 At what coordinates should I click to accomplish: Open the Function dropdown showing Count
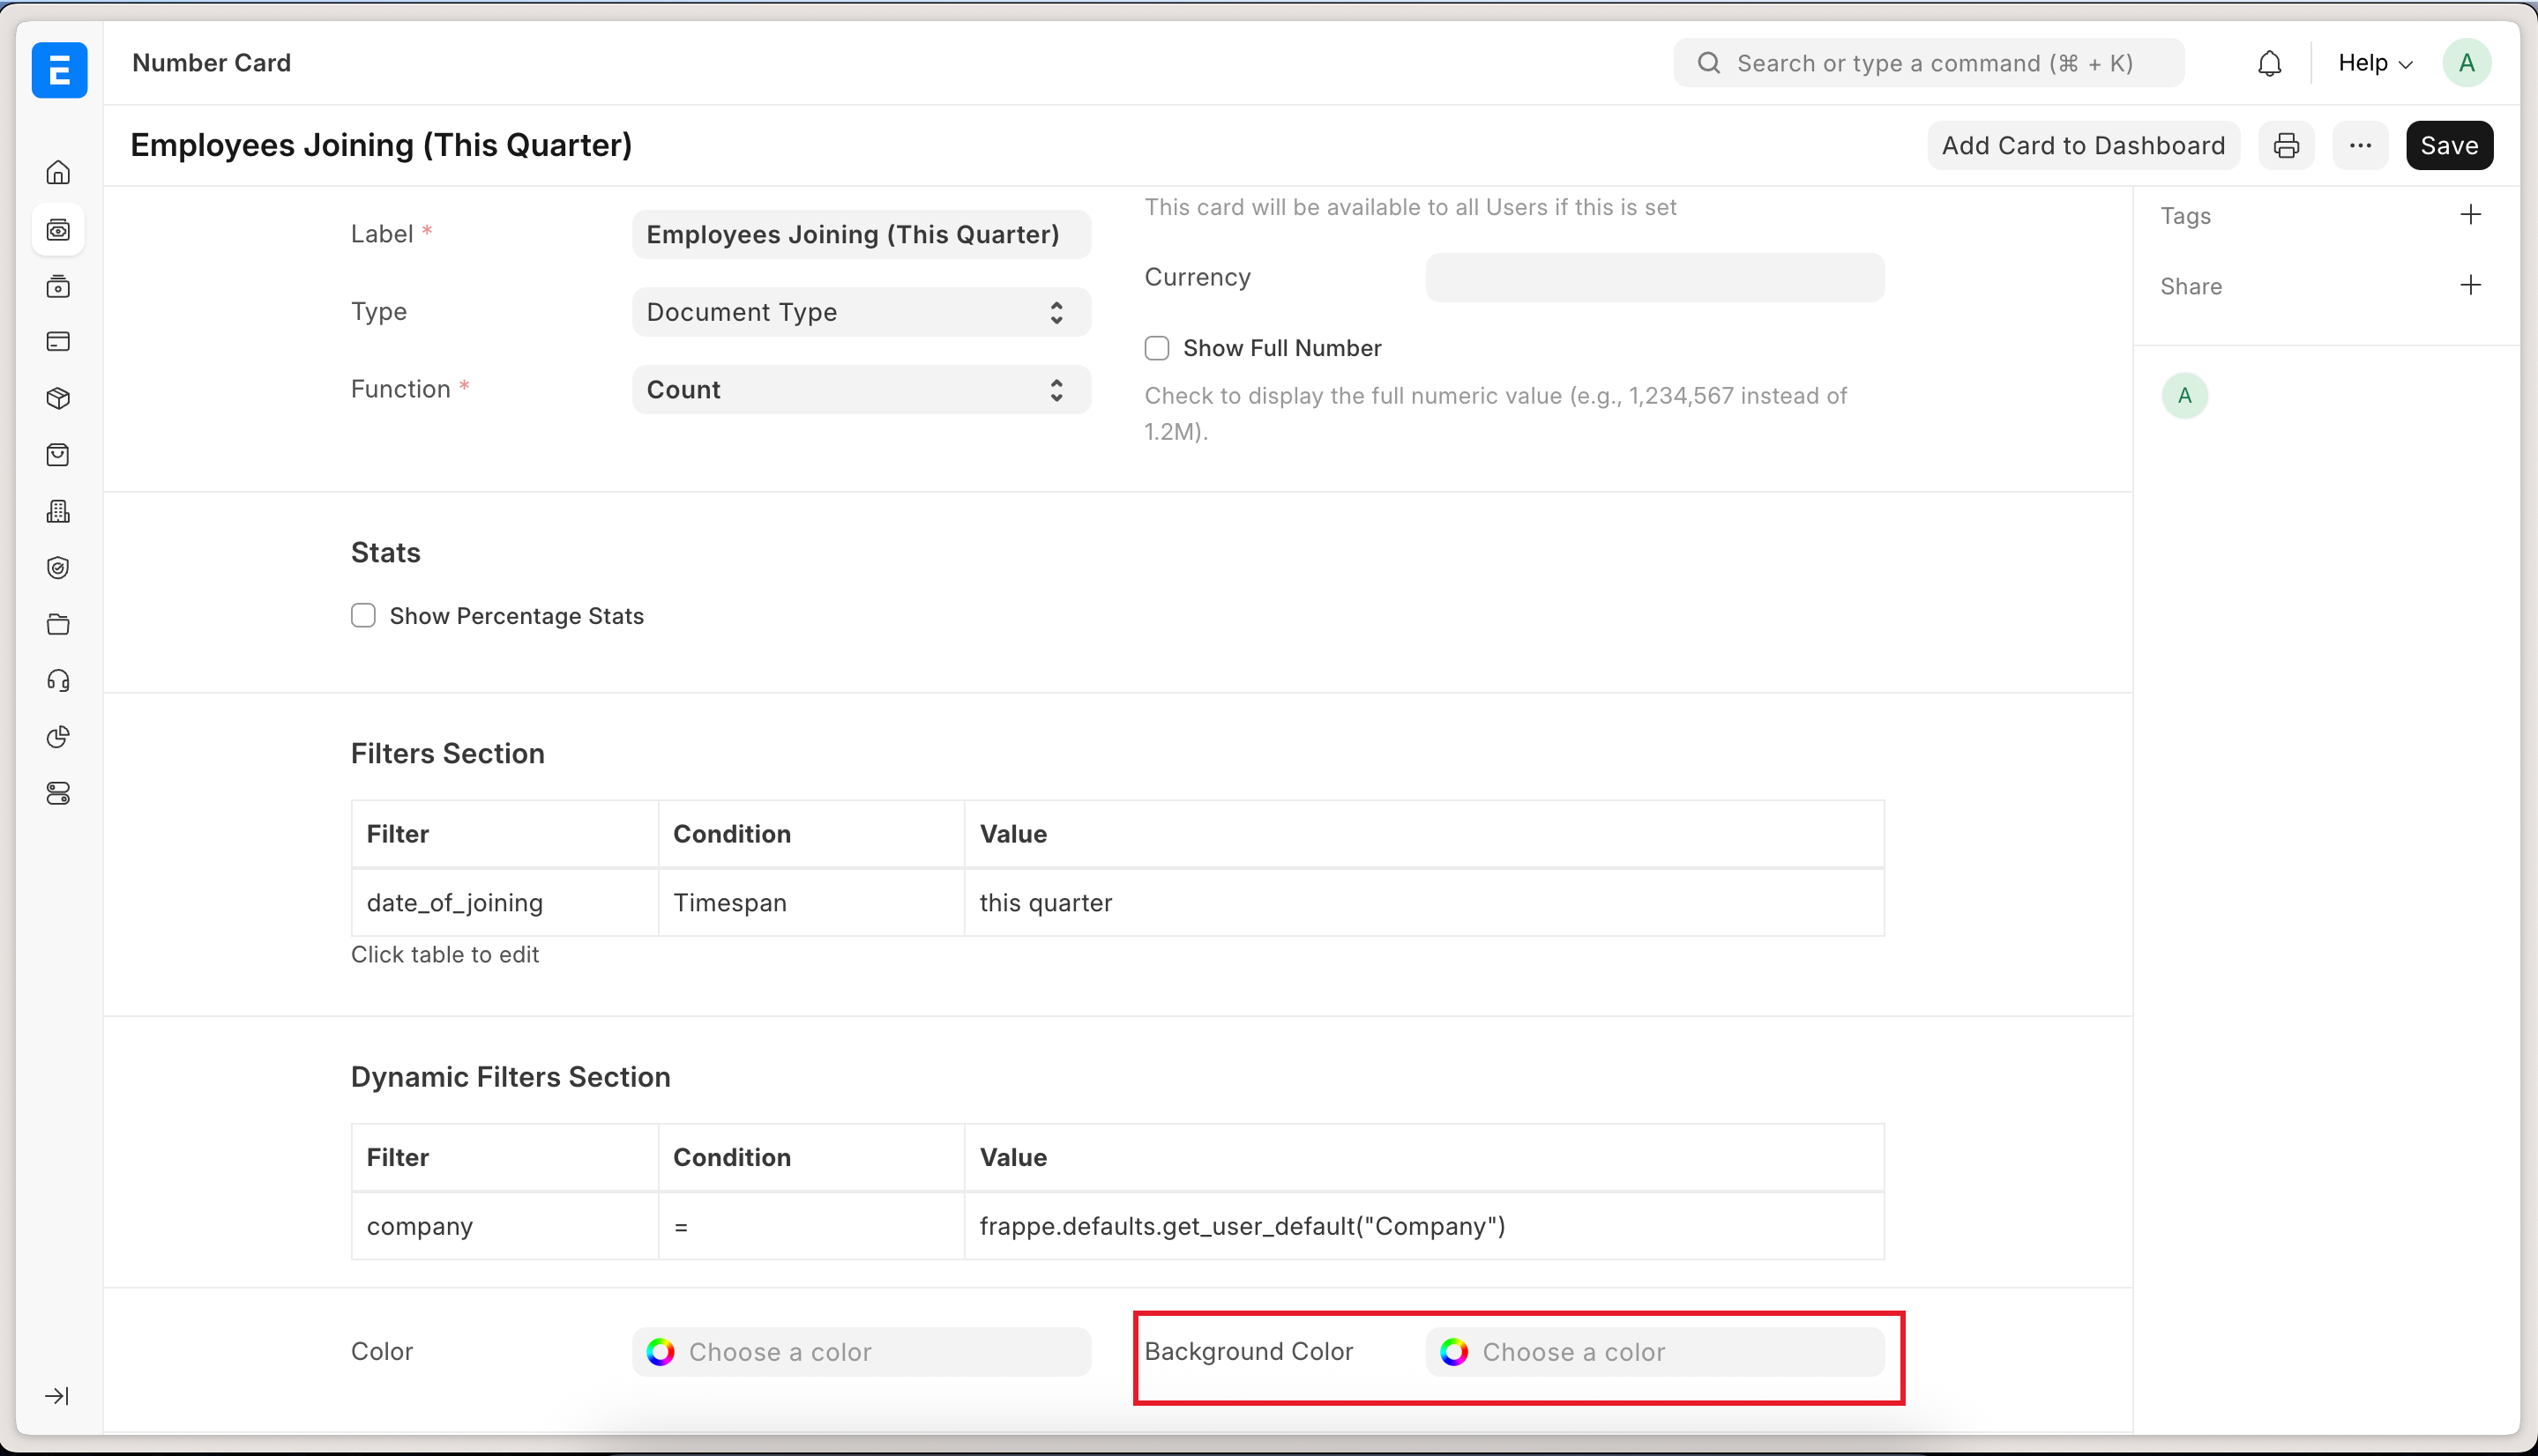(862, 390)
